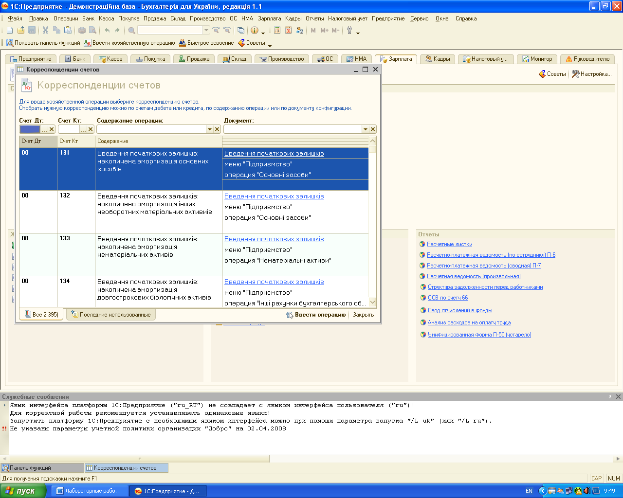Switch to Панель функций window tab

[42, 468]
